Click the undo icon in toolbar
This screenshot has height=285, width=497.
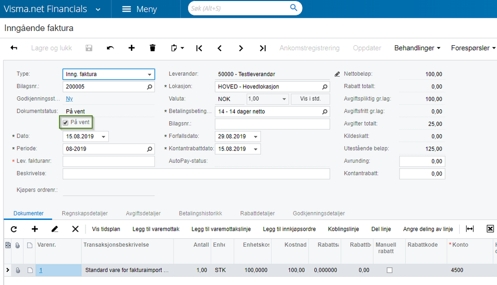[110, 48]
